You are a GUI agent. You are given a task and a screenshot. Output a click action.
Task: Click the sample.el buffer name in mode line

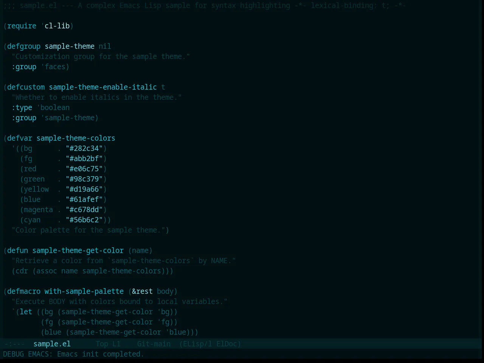tap(52, 344)
